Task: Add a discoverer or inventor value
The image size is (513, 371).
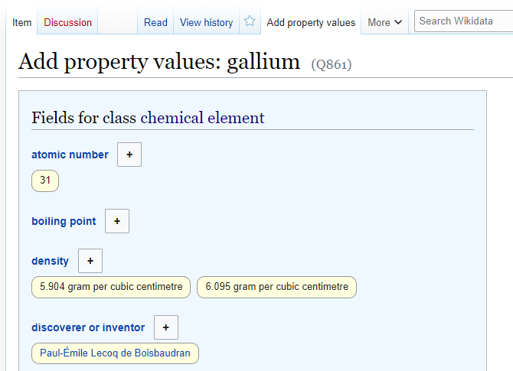Action: pos(166,327)
